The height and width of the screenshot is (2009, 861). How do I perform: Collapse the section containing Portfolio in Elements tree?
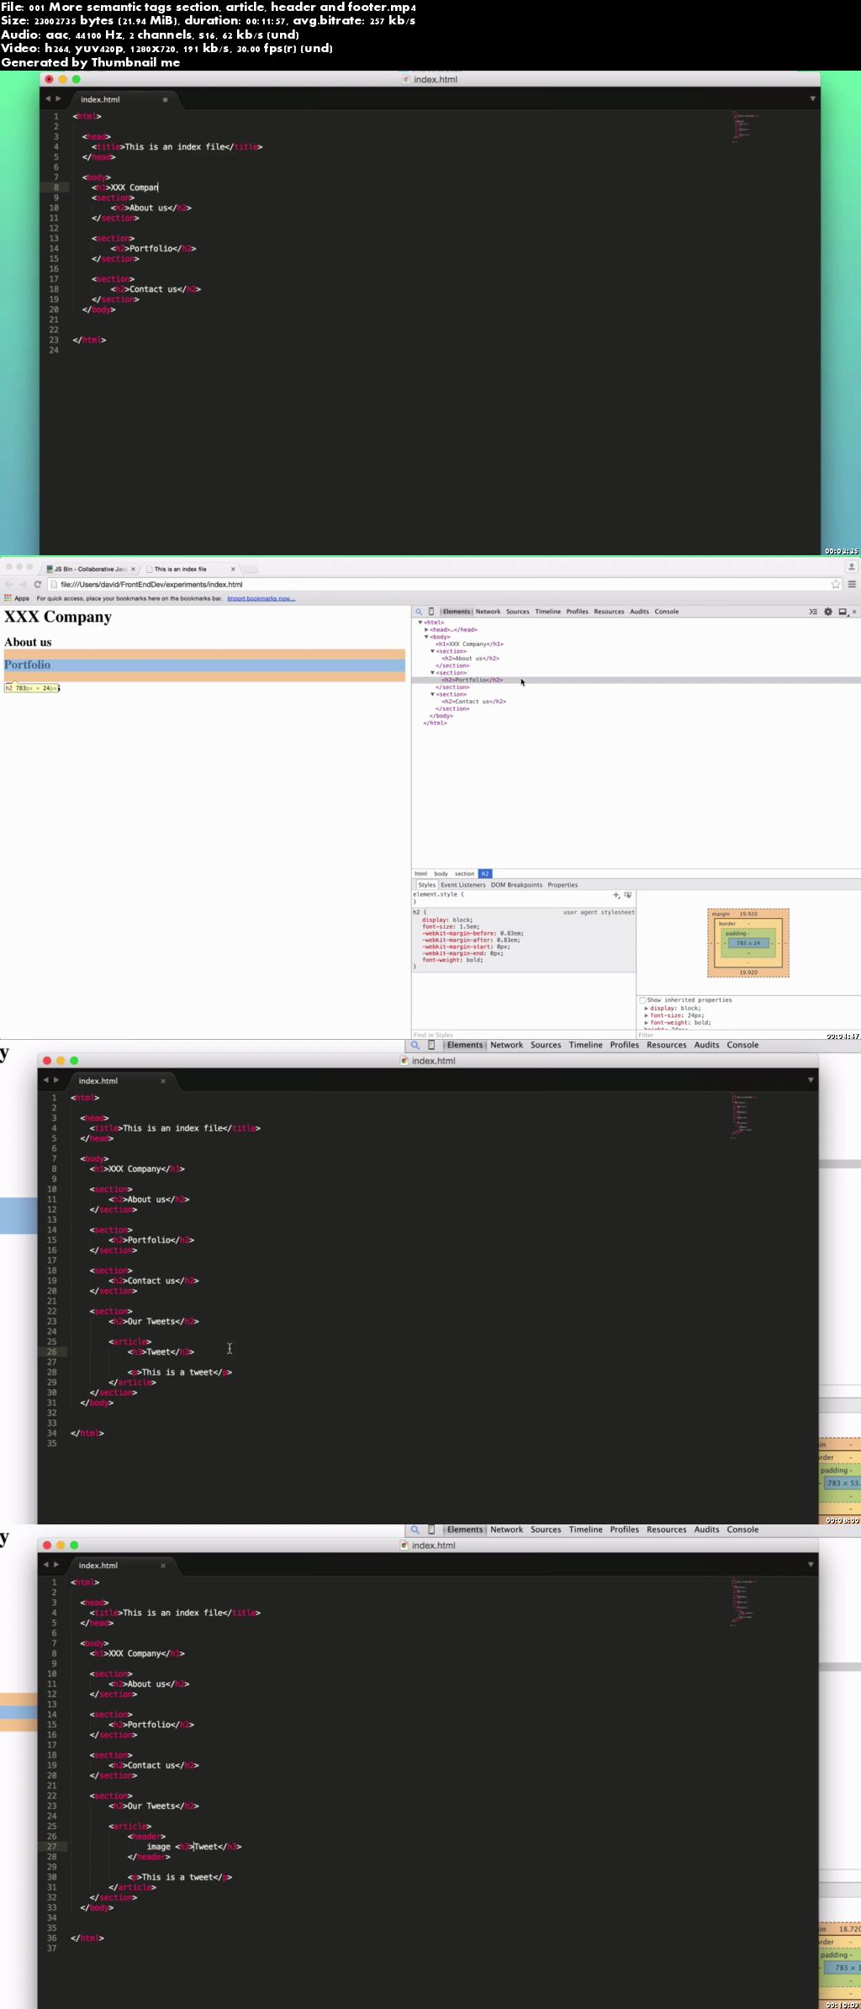pos(432,672)
